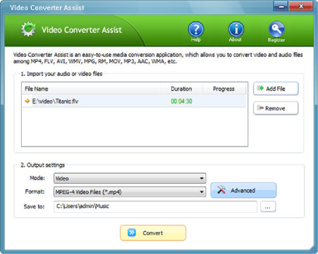Screen dimensions: 318x254
Task: Select the E:\video\Titanic.flv row
Action: click(x=134, y=101)
